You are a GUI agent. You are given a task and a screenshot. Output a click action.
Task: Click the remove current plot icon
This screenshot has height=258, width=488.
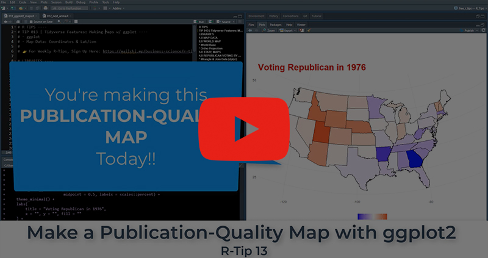[301, 30]
